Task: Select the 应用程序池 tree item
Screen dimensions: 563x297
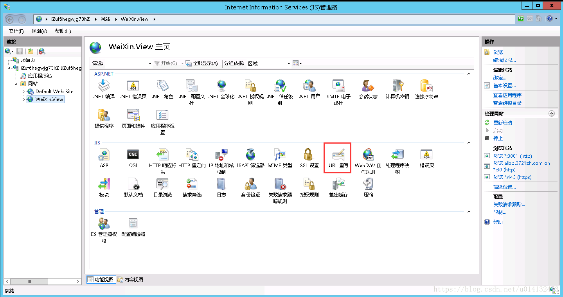Action: point(40,76)
